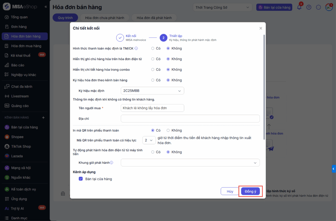Switch to Hóa đơn đã phát hành tab
Image resolution: width=336 pixels, height=221 pixels.
pyautogui.click(x=154, y=18)
